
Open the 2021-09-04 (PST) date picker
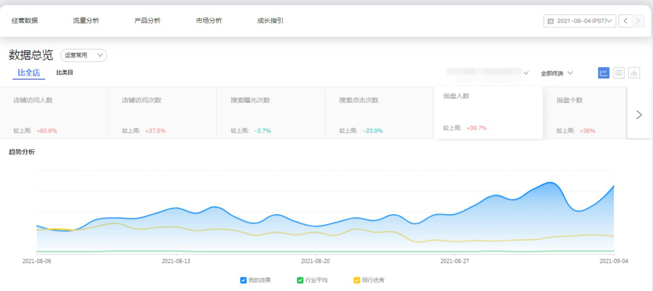(580, 21)
